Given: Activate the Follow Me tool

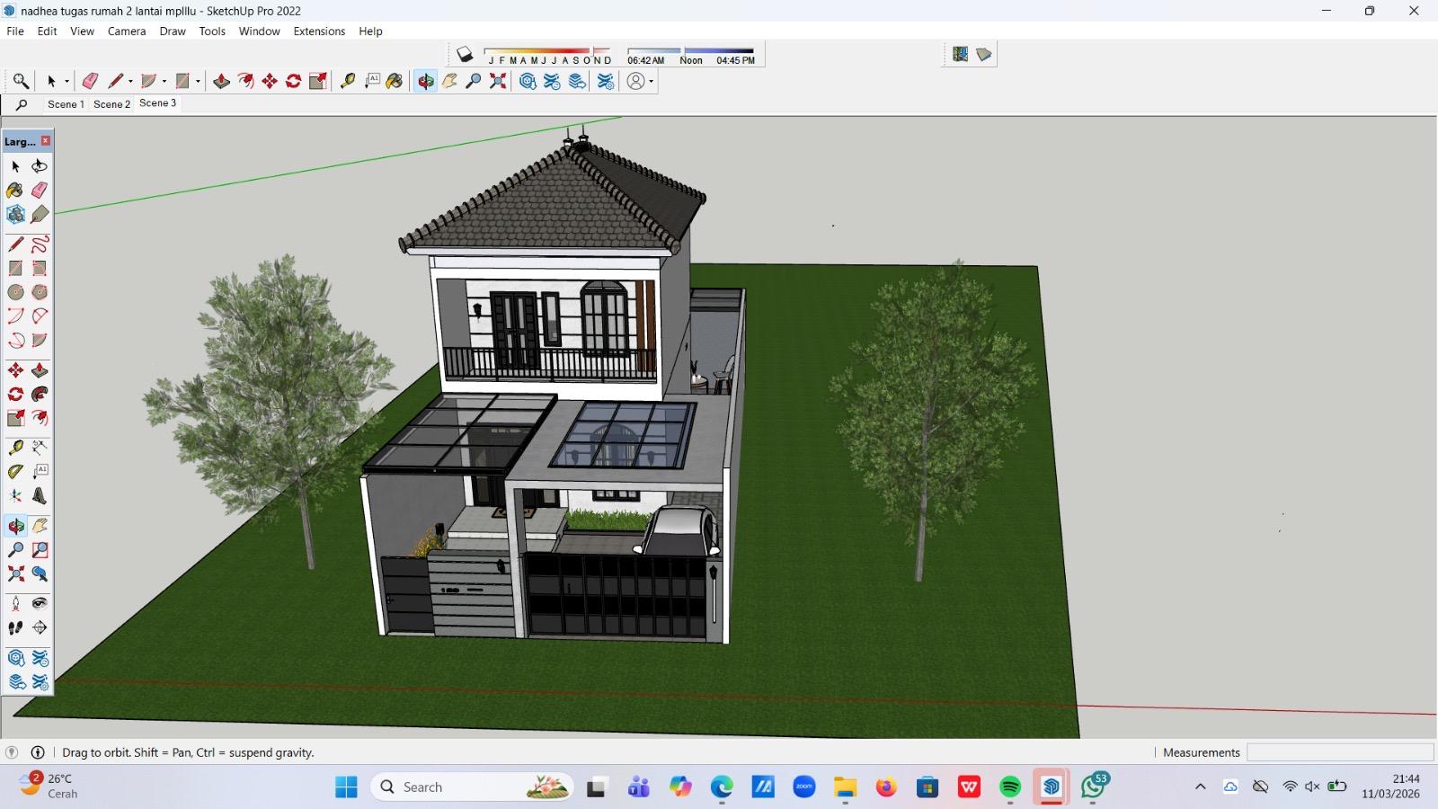Looking at the screenshot, I should pos(40,395).
